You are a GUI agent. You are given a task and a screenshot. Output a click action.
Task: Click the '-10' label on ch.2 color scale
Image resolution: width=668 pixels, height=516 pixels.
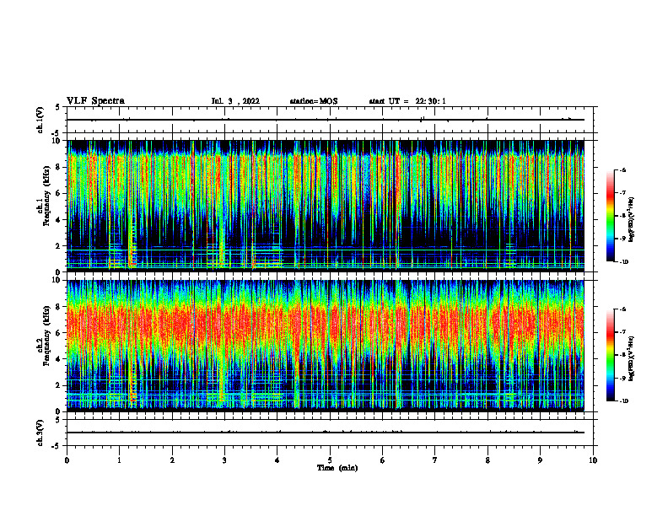tap(624, 401)
